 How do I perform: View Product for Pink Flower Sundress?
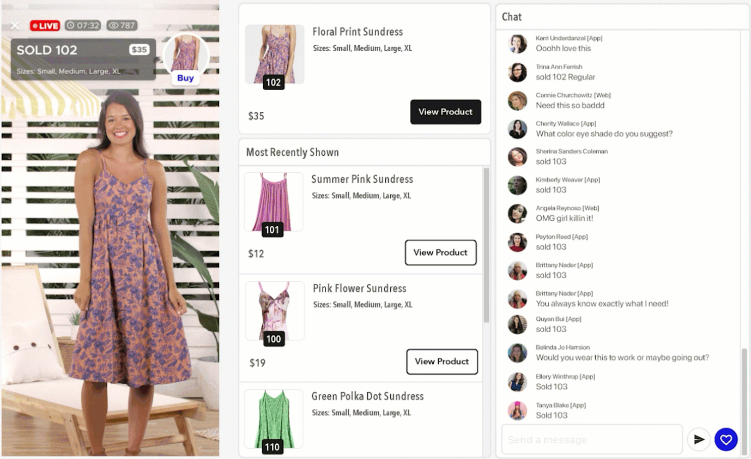(441, 361)
